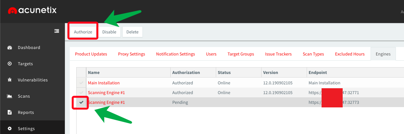Click the Acunetix logo
404x134 pixels.
[32, 11]
